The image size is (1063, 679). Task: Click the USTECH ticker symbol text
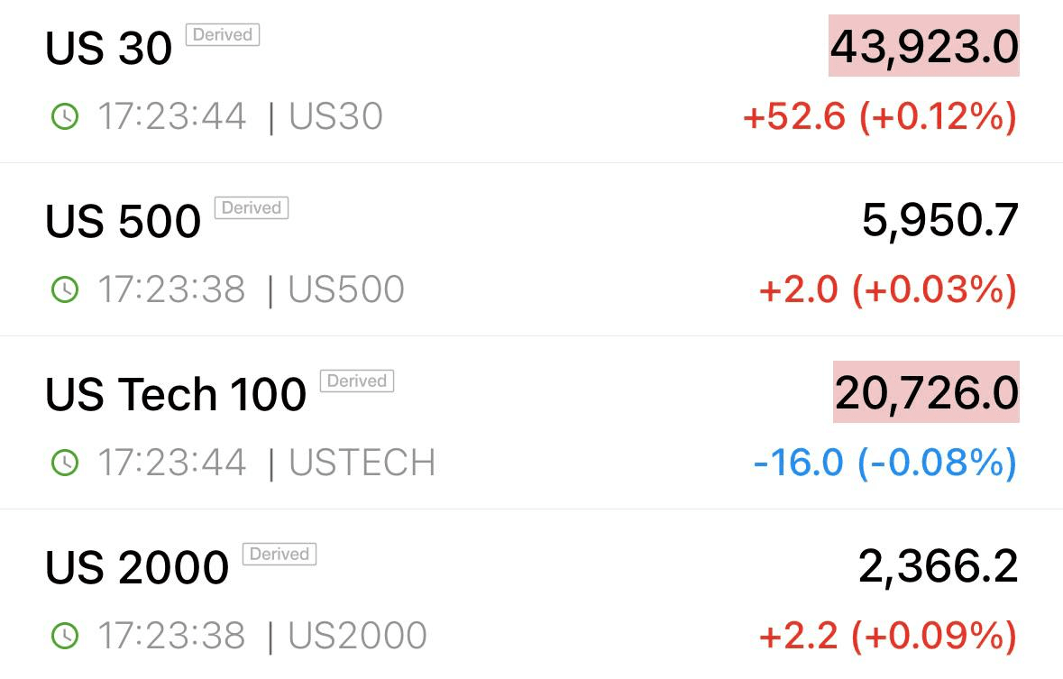362,463
